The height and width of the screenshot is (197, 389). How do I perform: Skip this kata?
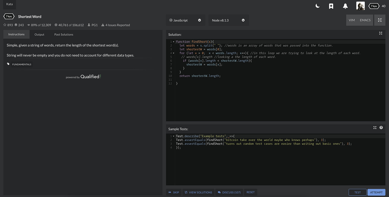point(174,192)
